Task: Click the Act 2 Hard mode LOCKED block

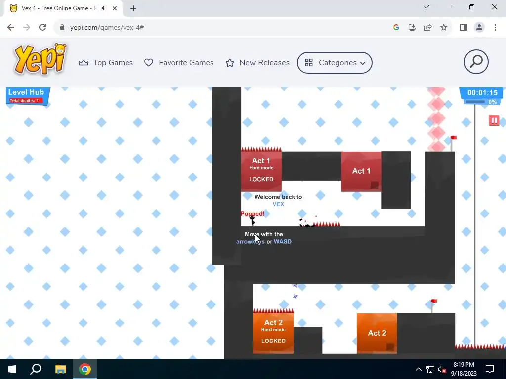Action: 273,333
